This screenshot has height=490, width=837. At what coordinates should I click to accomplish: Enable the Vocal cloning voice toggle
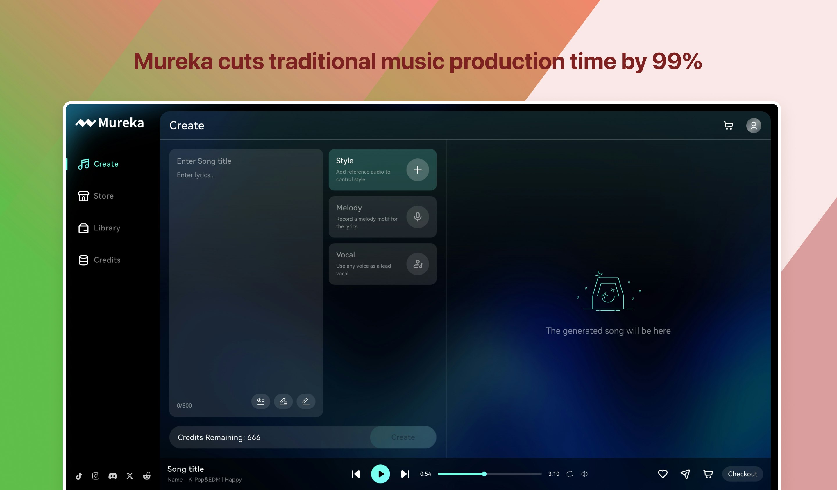coord(418,264)
